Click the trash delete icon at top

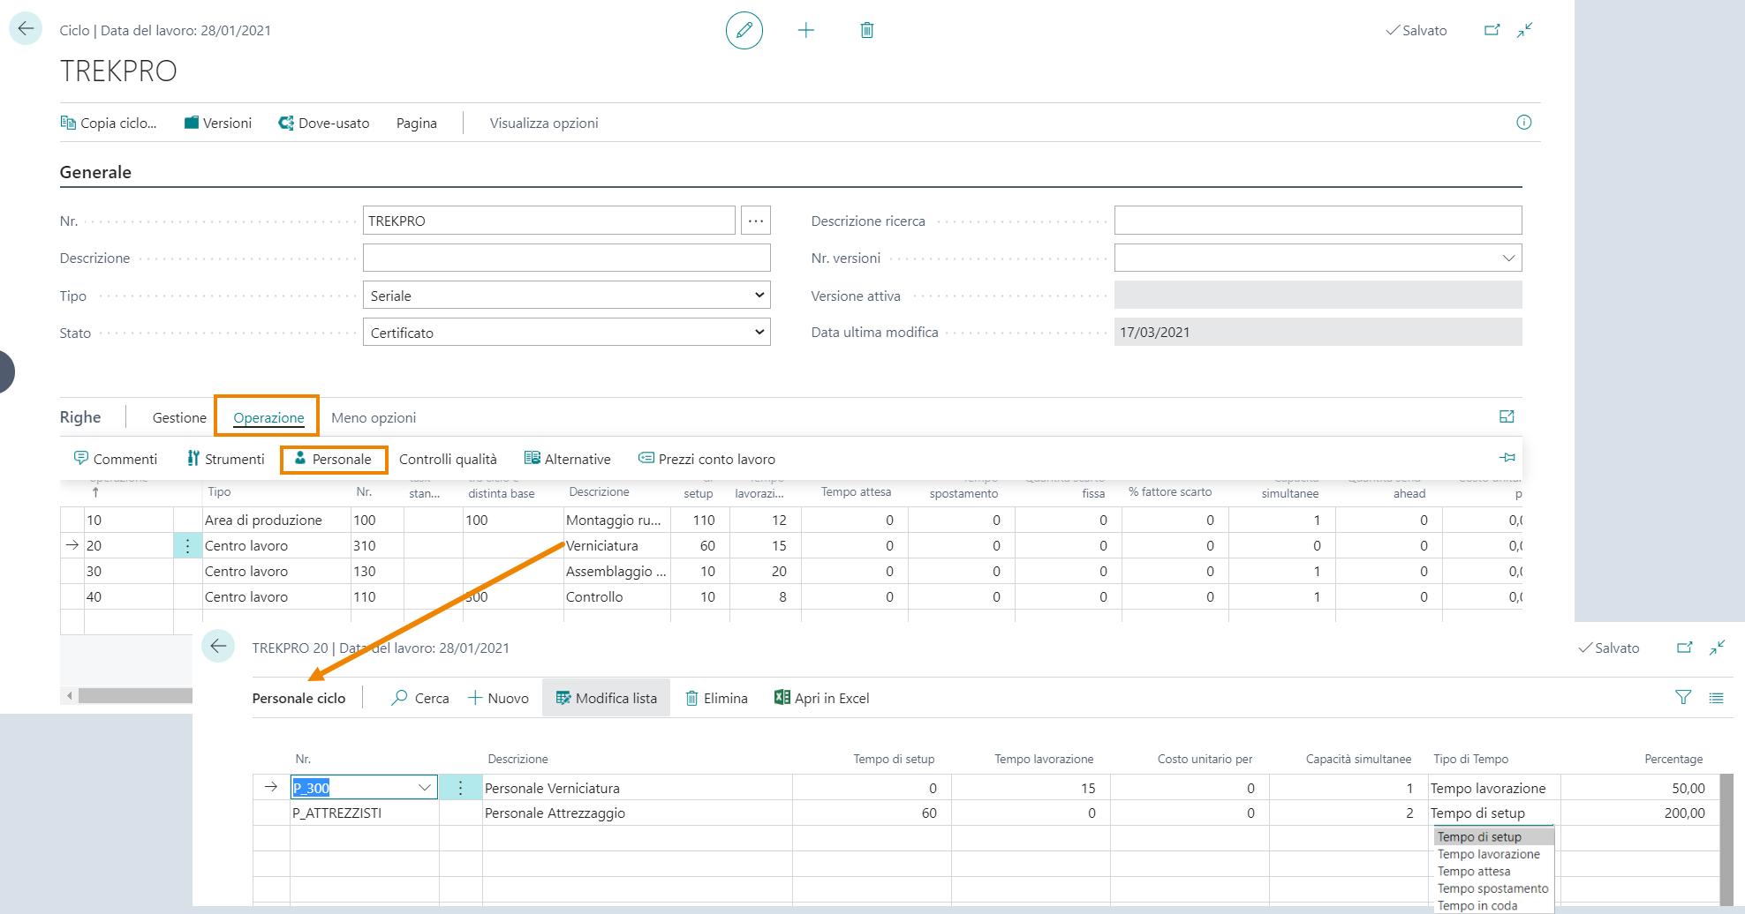tap(866, 31)
